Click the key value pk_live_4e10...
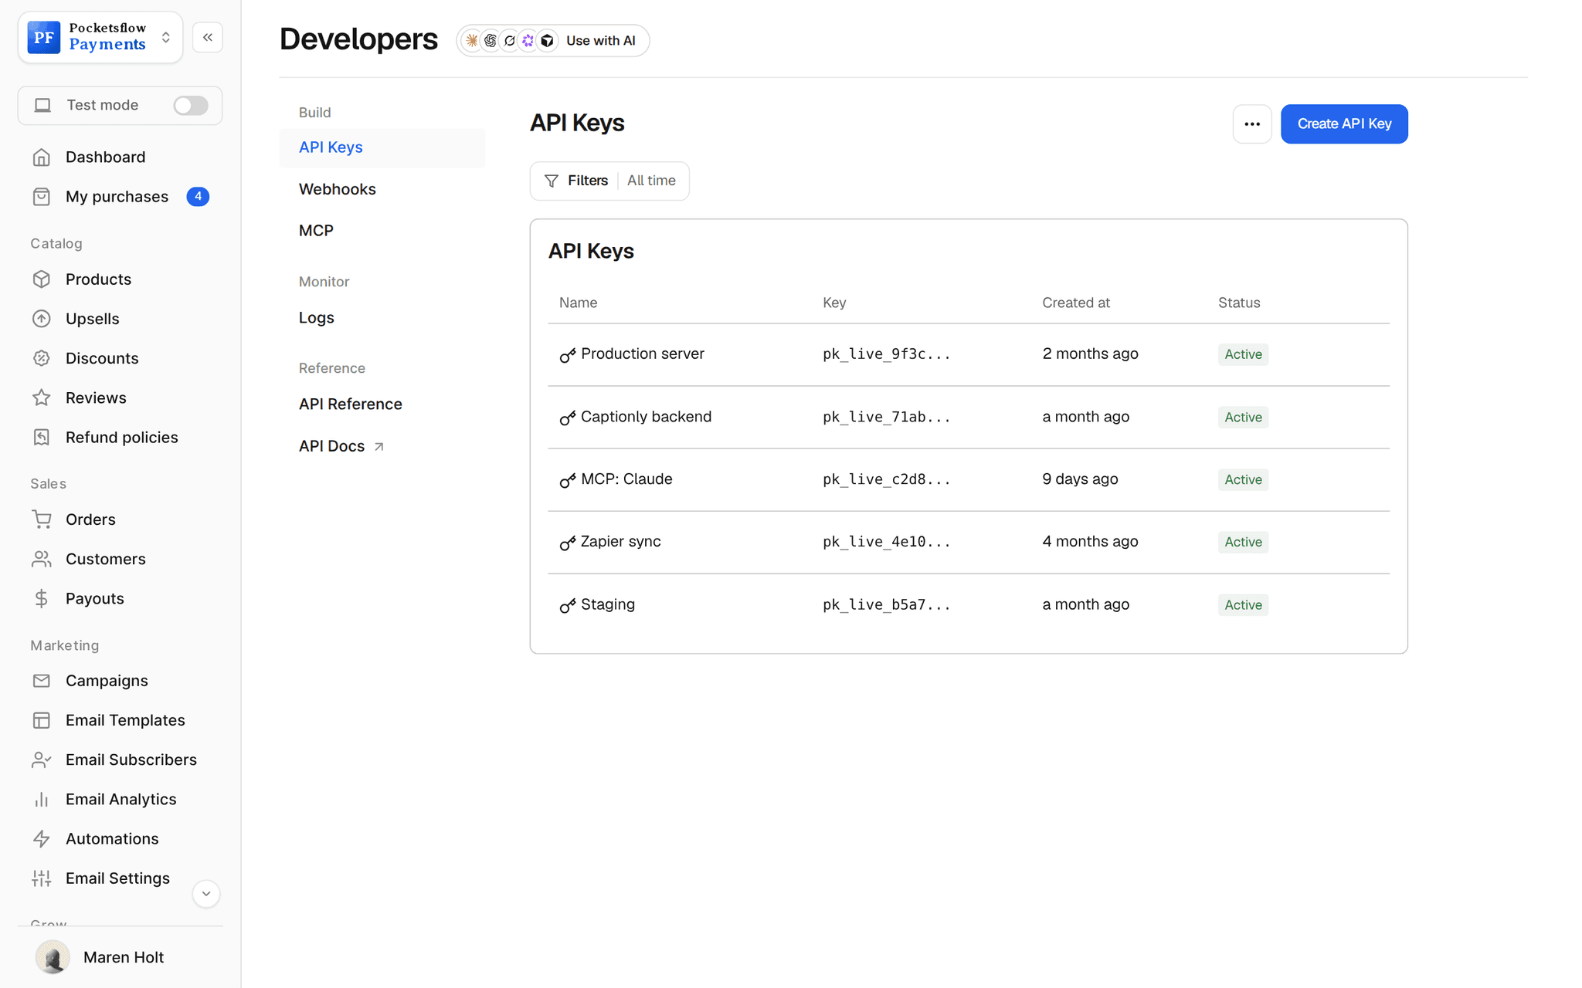The height and width of the screenshot is (988, 1582). [x=886, y=542]
